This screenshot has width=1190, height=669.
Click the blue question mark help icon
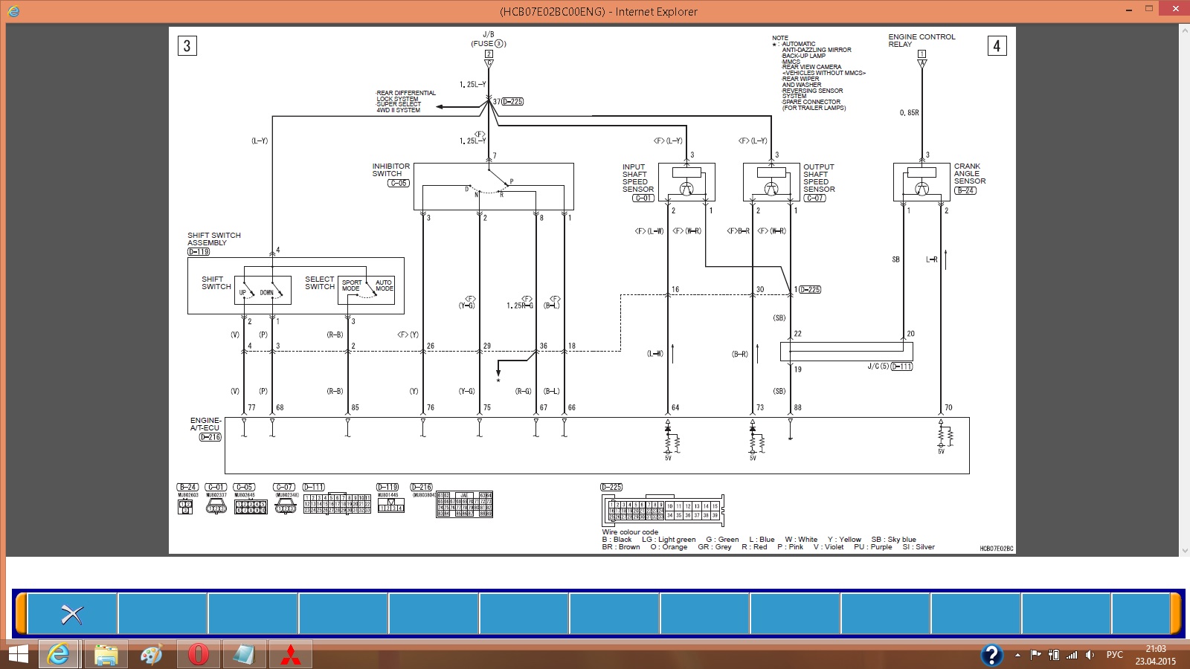991,655
